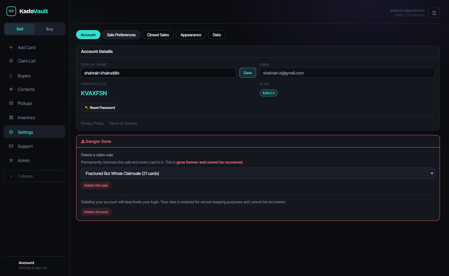Open the hamburger menu at top right
Image resolution: width=449 pixels, height=276 pixels.
(x=434, y=13)
